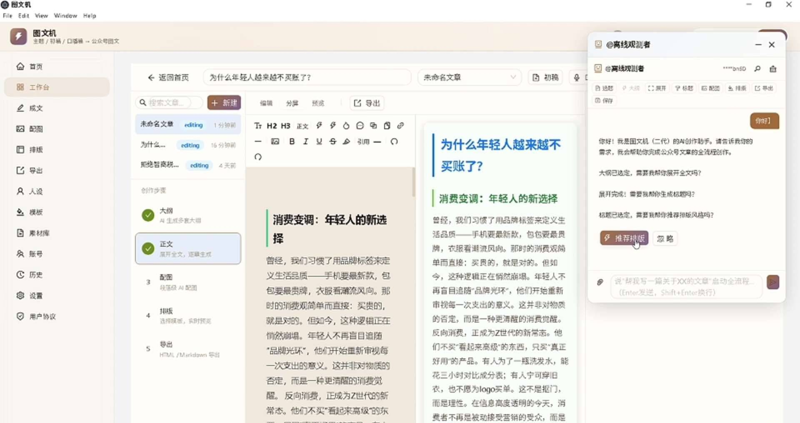This screenshot has height=423, width=800.
Task: Open 账号 in the left sidebar
Action: click(x=57, y=254)
